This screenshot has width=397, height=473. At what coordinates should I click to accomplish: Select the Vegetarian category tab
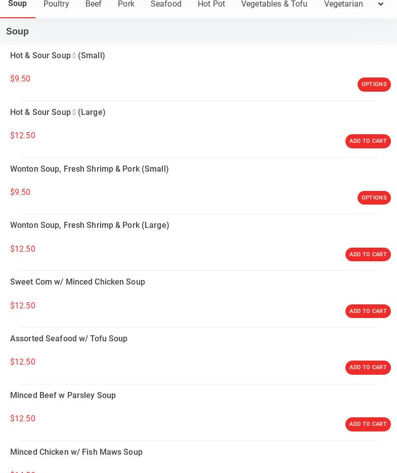pos(343,5)
